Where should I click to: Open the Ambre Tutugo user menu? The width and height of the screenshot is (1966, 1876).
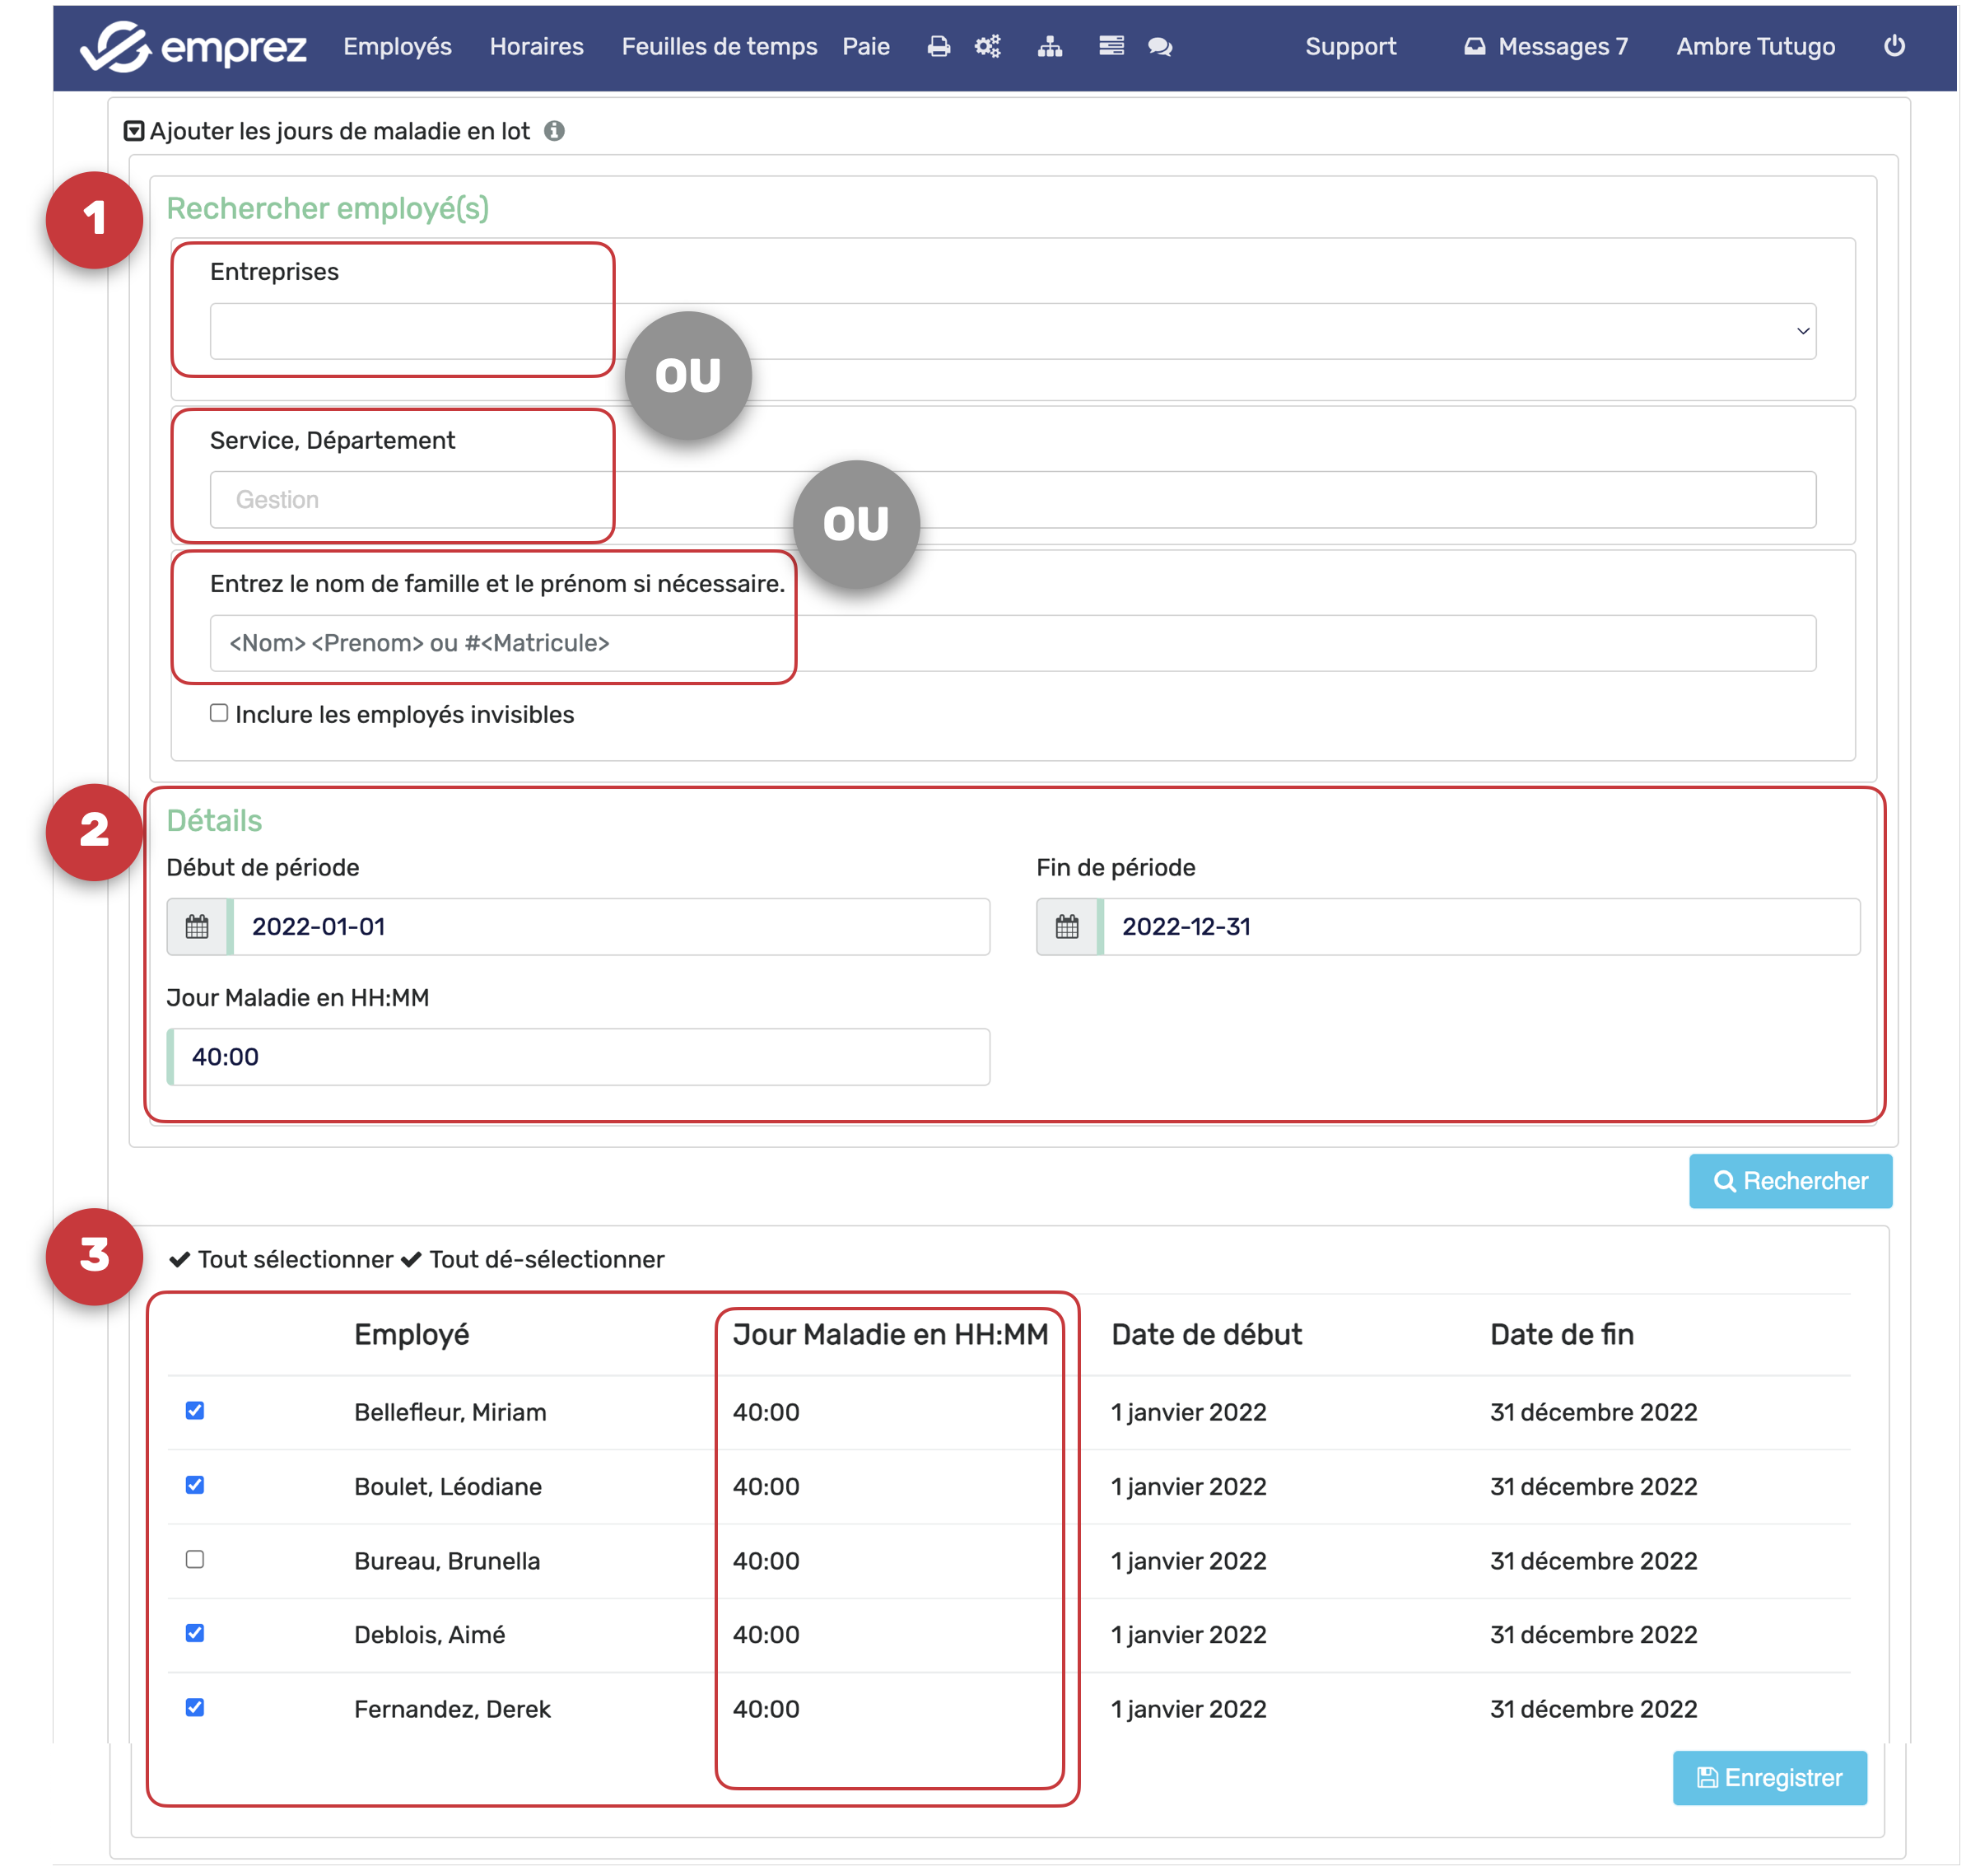pos(1754,46)
